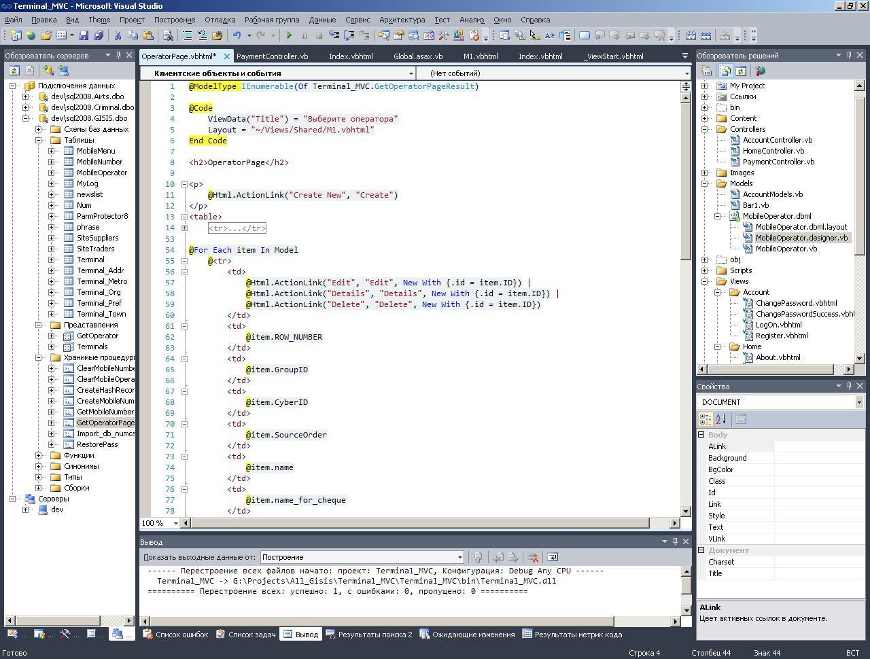
Task: Click the Save All toolbar icon
Action: pyautogui.click(x=99, y=35)
